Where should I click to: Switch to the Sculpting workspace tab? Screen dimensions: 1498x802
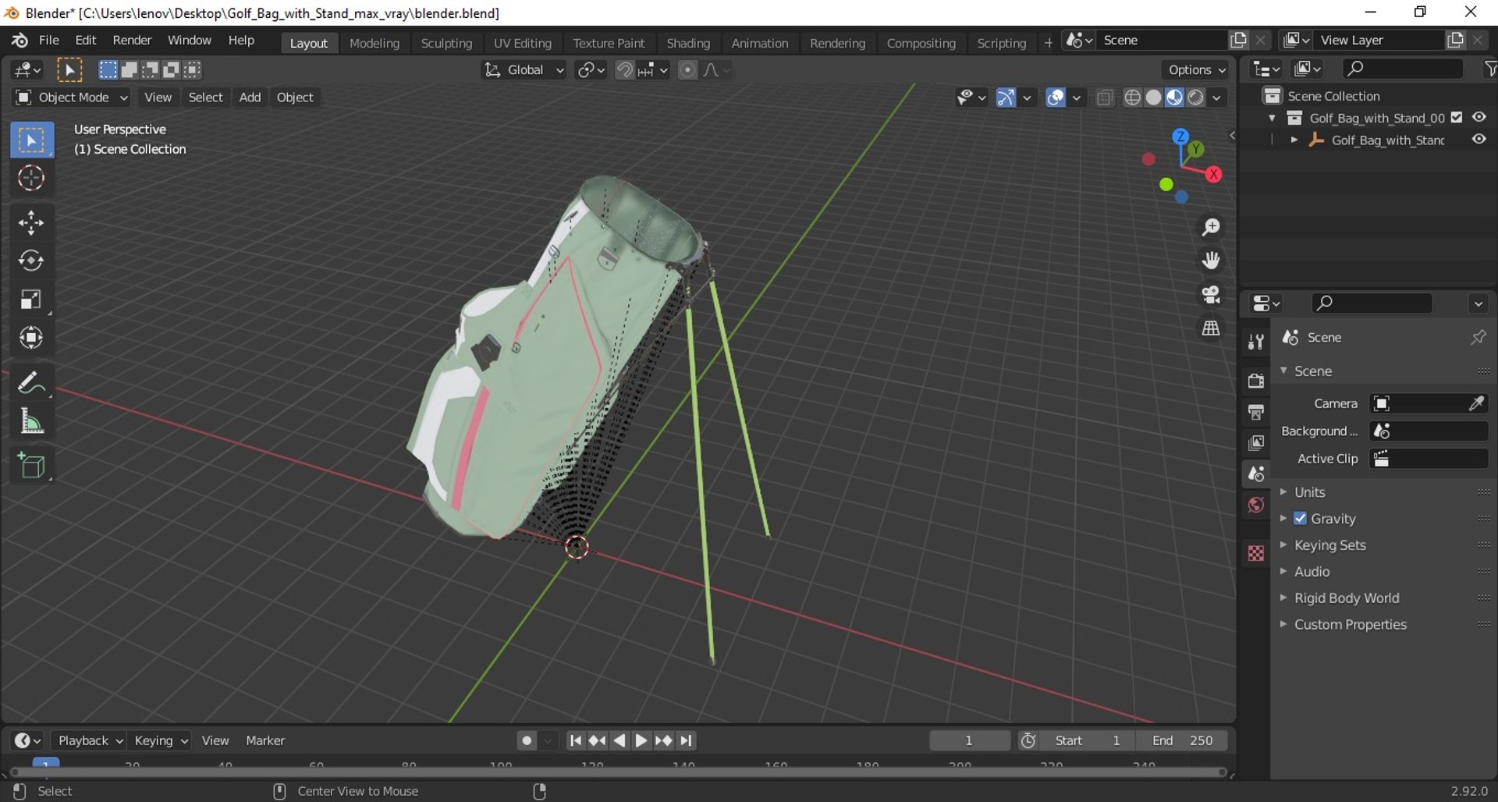tap(446, 43)
